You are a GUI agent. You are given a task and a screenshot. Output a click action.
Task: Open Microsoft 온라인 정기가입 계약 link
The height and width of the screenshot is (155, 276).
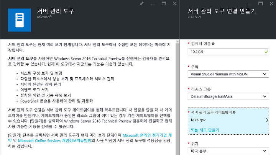[147, 135]
